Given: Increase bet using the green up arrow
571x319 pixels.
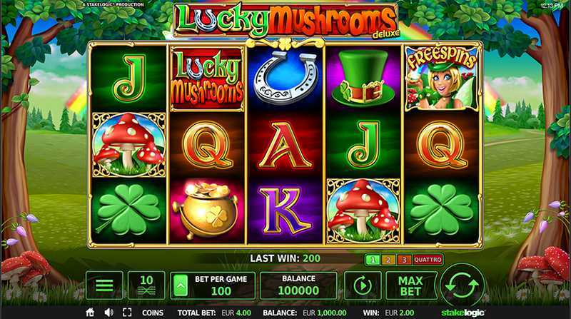Looking at the screenshot, I should click(181, 286).
